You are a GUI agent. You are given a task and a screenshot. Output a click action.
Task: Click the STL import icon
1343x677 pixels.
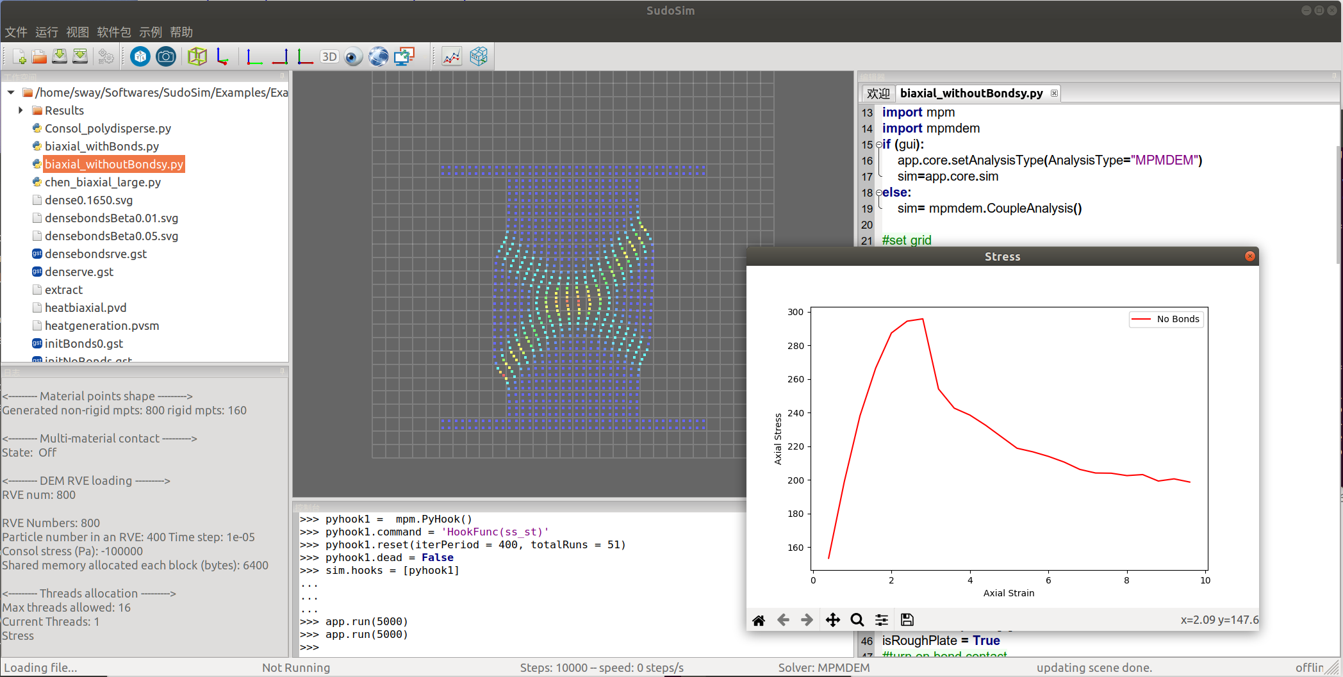click(x=140, y=57)
